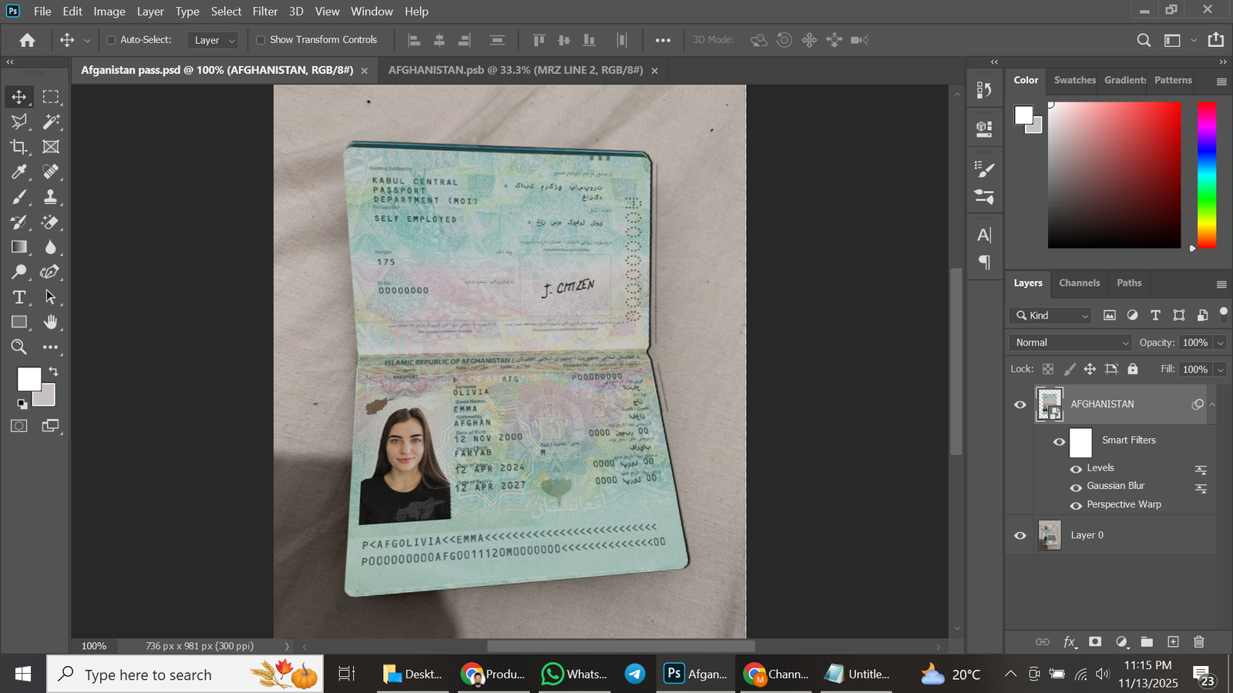Screen dimensions: 1233x693
Task: Pick a color from the color field gradient
Action: point(1114,176)
